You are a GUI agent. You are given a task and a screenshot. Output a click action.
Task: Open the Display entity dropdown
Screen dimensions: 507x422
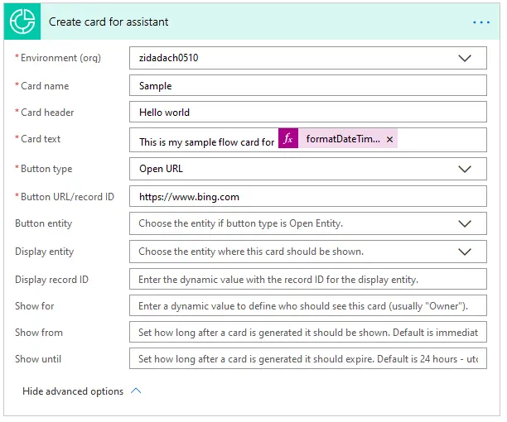pos(465,252)
